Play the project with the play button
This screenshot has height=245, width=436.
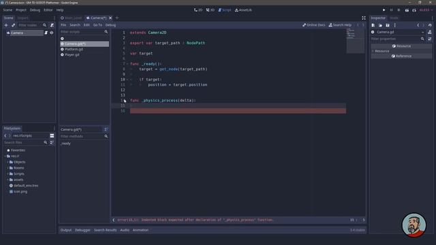pyautogui.click(x=384, y=10)
